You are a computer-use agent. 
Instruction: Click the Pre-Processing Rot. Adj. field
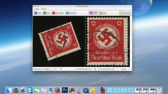94,69
